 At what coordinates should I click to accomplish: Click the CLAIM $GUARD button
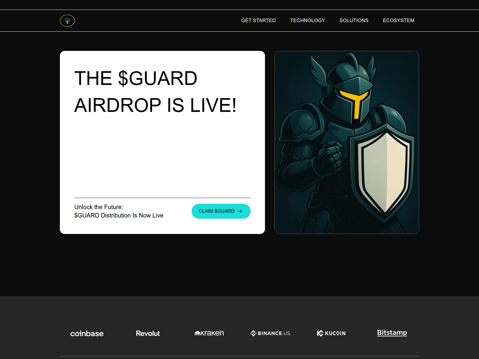[x=221, y=211]
